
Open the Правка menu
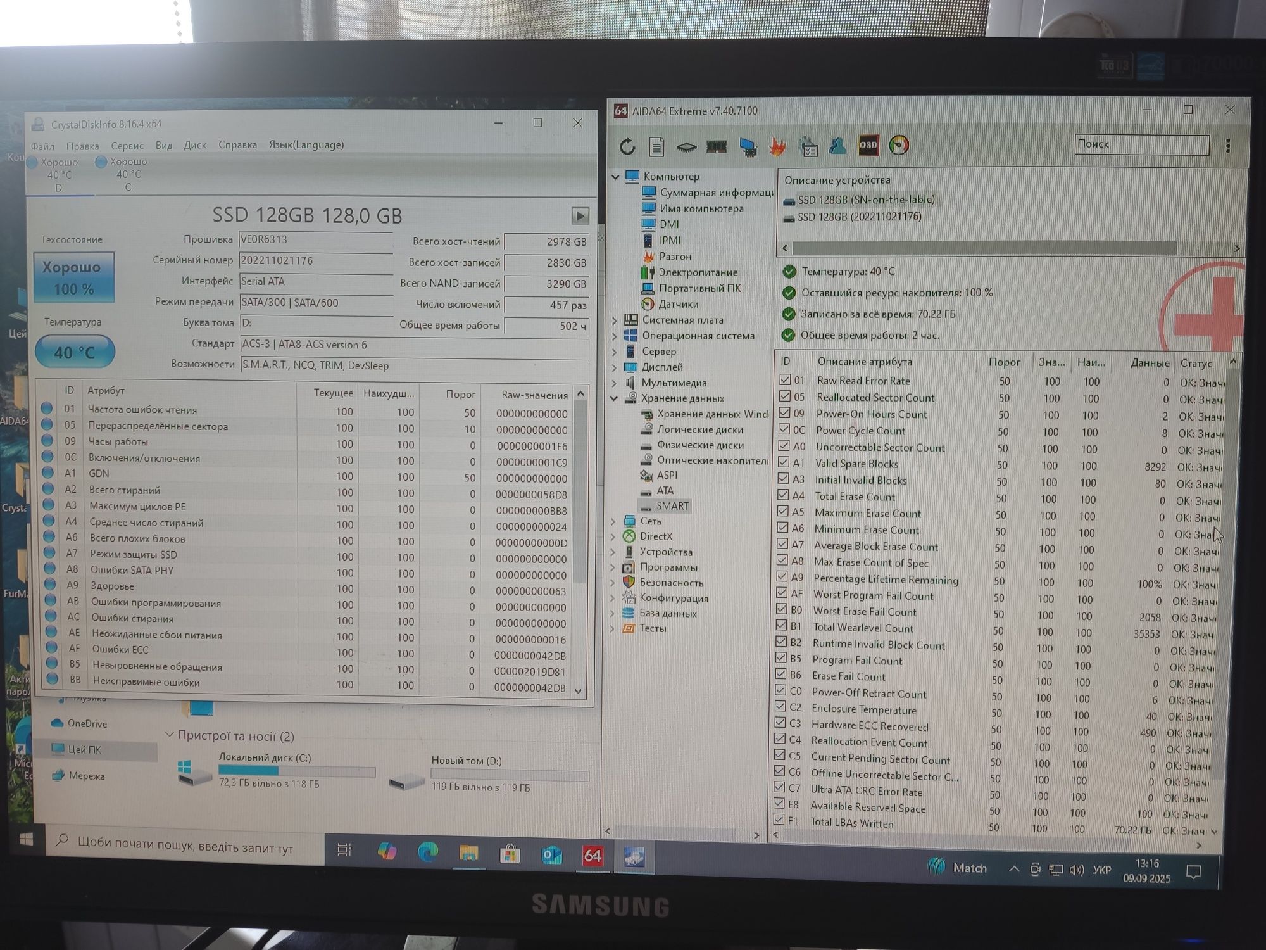click(82, 146)
